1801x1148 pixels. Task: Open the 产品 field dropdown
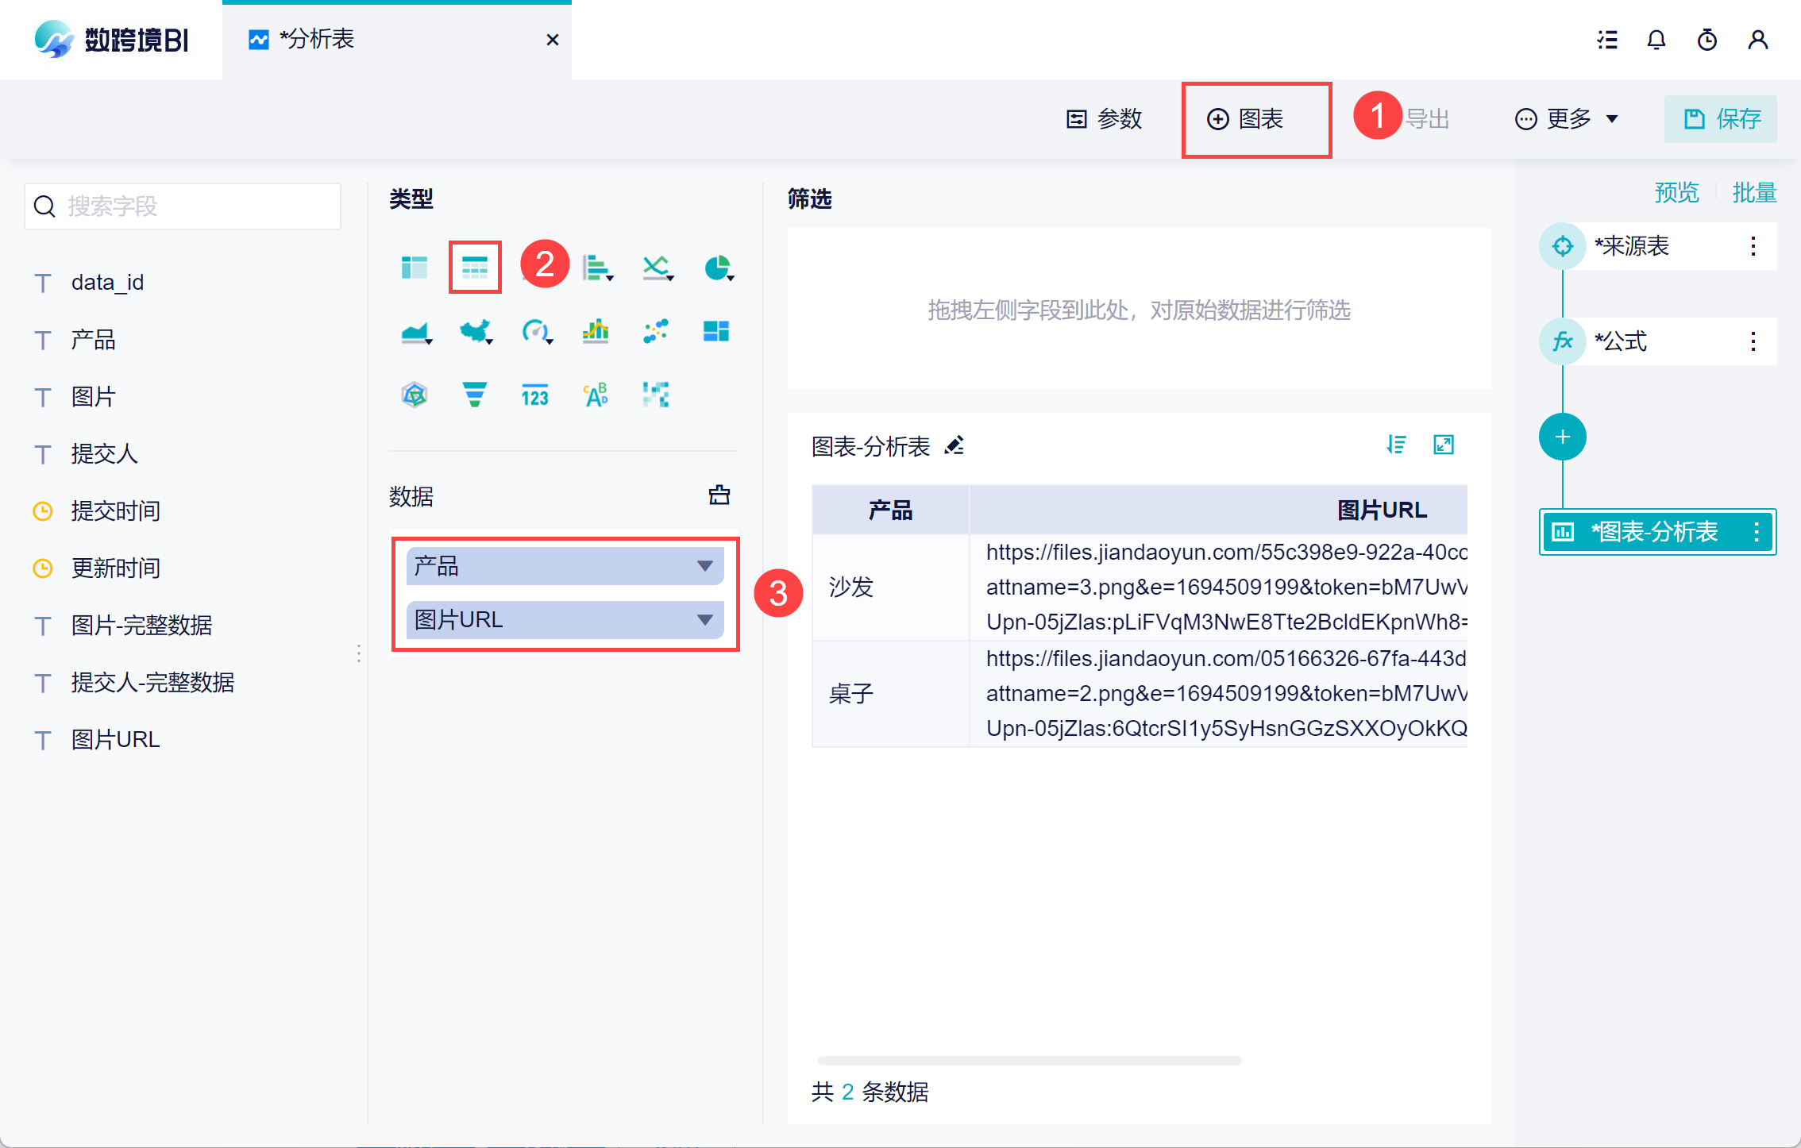click(x=704, y=566)
